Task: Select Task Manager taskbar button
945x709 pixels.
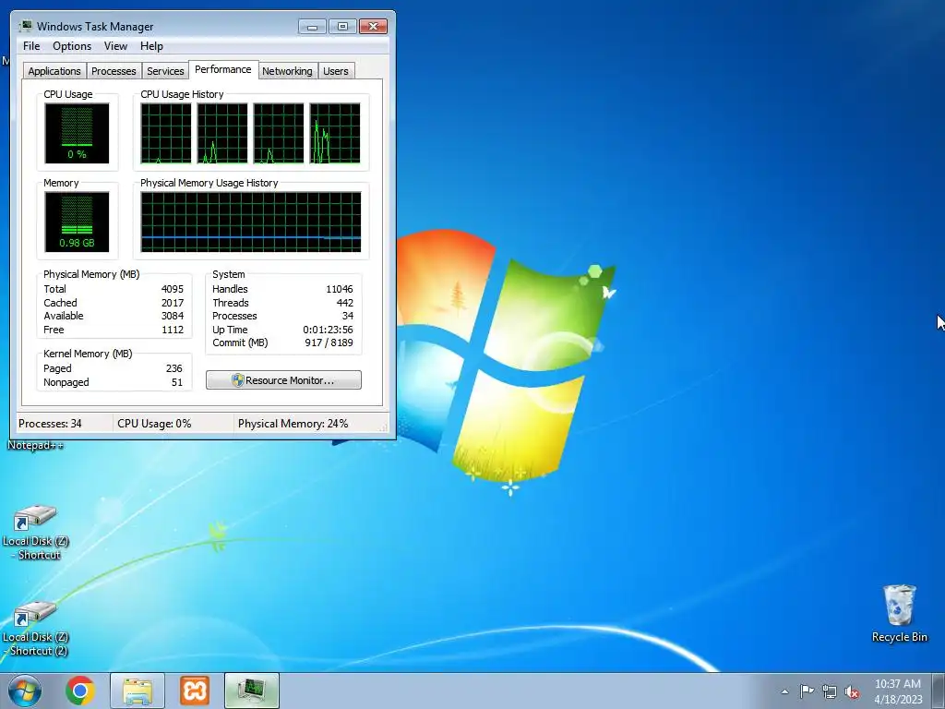Action: [x=251, y=691]
